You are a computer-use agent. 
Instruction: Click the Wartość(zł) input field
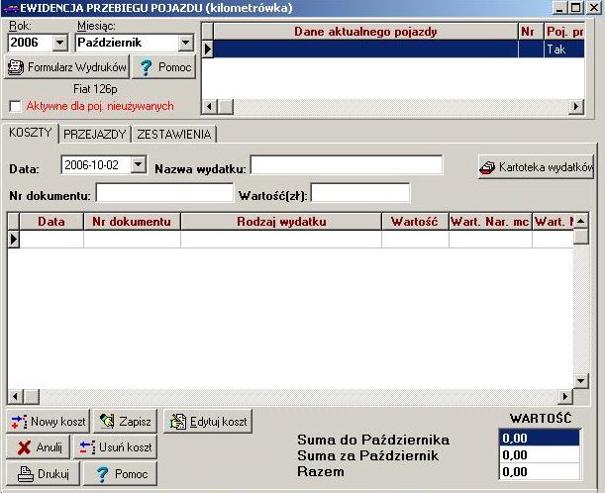(360, 192)
